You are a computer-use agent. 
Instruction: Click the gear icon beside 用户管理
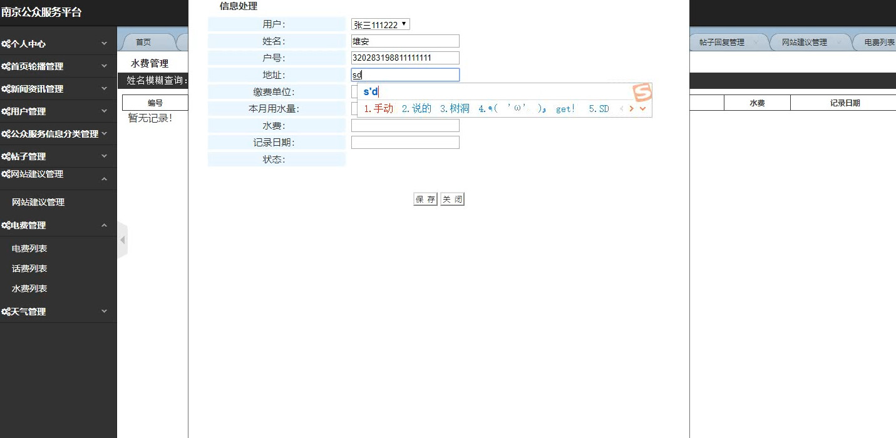click(6, 111)
